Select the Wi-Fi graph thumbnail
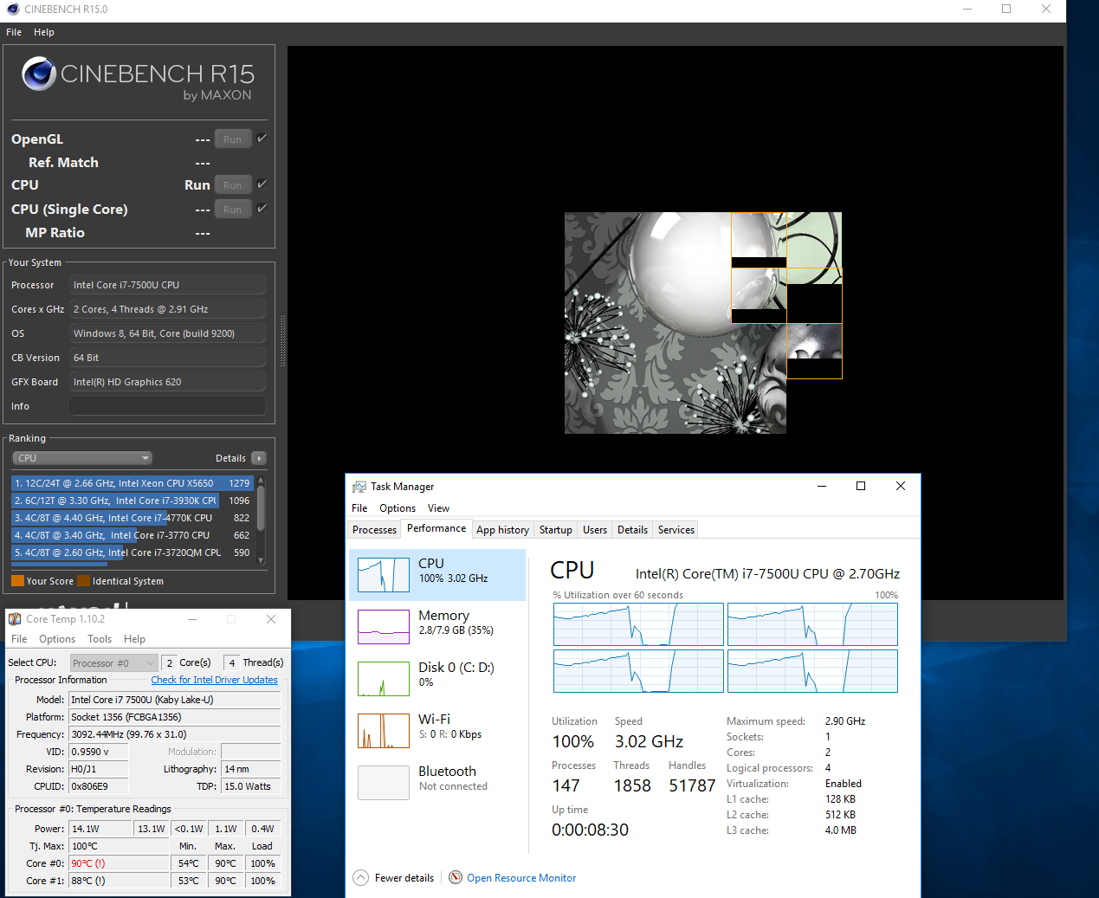The image size is (1099, 898). pos(384,731)
